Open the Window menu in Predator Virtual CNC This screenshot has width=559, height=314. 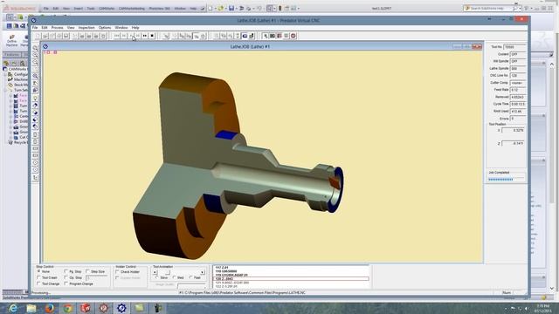tap(121, 27)
